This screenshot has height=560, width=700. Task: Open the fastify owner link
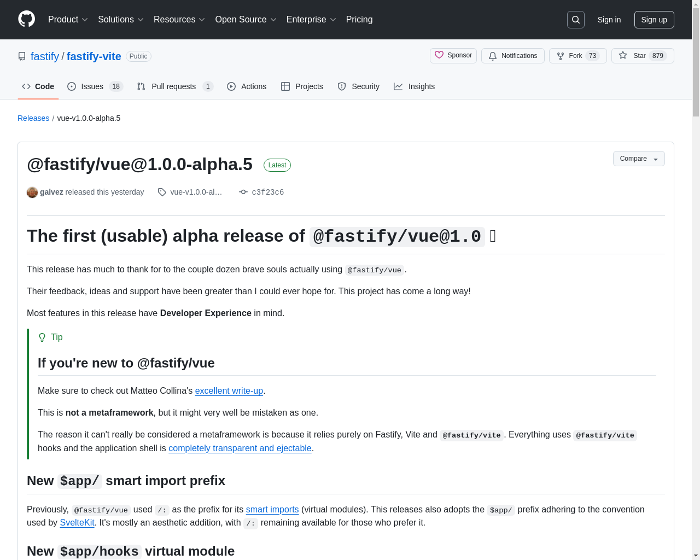click(45, 56)
